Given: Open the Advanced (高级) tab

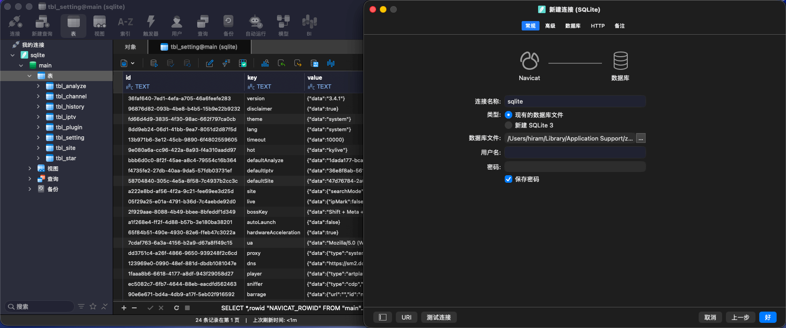Looking at the screenshot, I should 550,26.
